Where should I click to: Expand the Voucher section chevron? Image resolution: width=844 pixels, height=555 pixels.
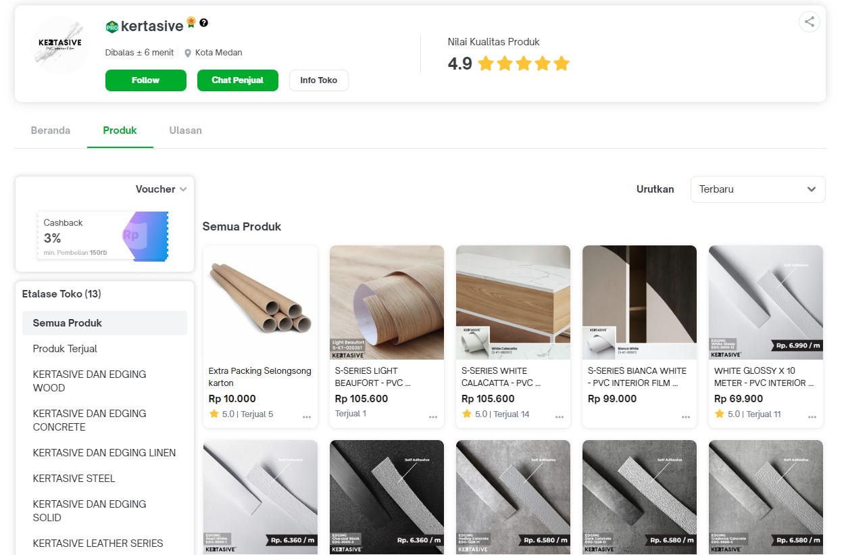coord(182,189)
